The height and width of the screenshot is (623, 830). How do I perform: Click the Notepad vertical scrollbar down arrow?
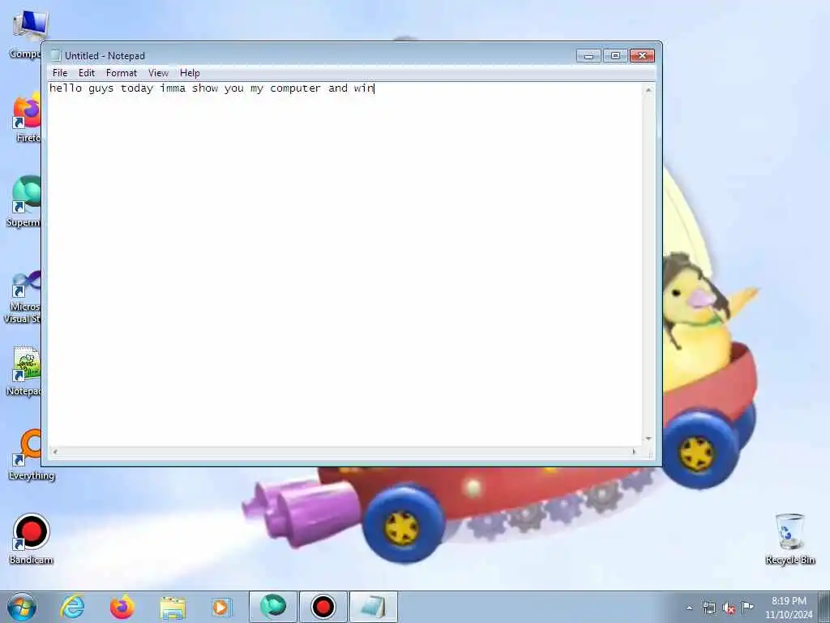click(x=648, y=439)
